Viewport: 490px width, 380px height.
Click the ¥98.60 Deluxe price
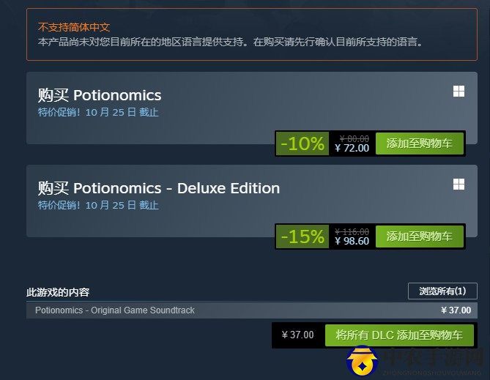click(x=352, y=241)
